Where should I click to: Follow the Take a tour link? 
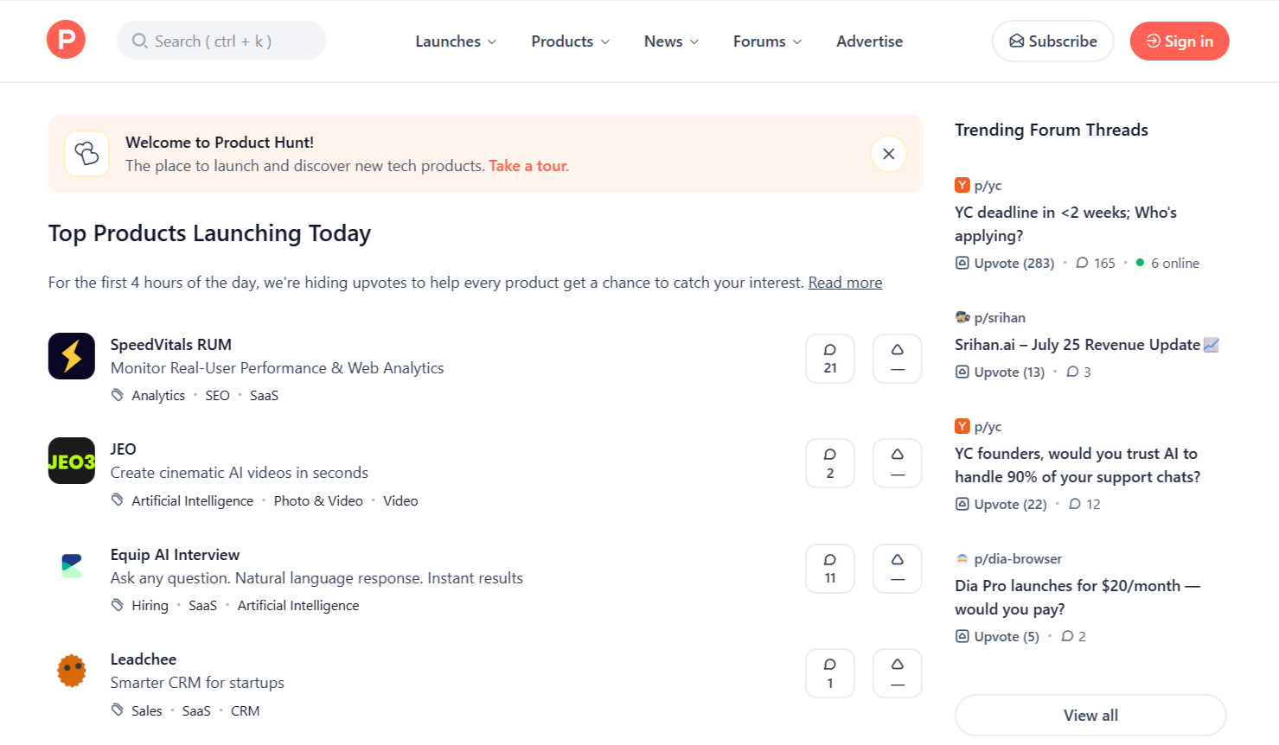click(x=528, y=166)
